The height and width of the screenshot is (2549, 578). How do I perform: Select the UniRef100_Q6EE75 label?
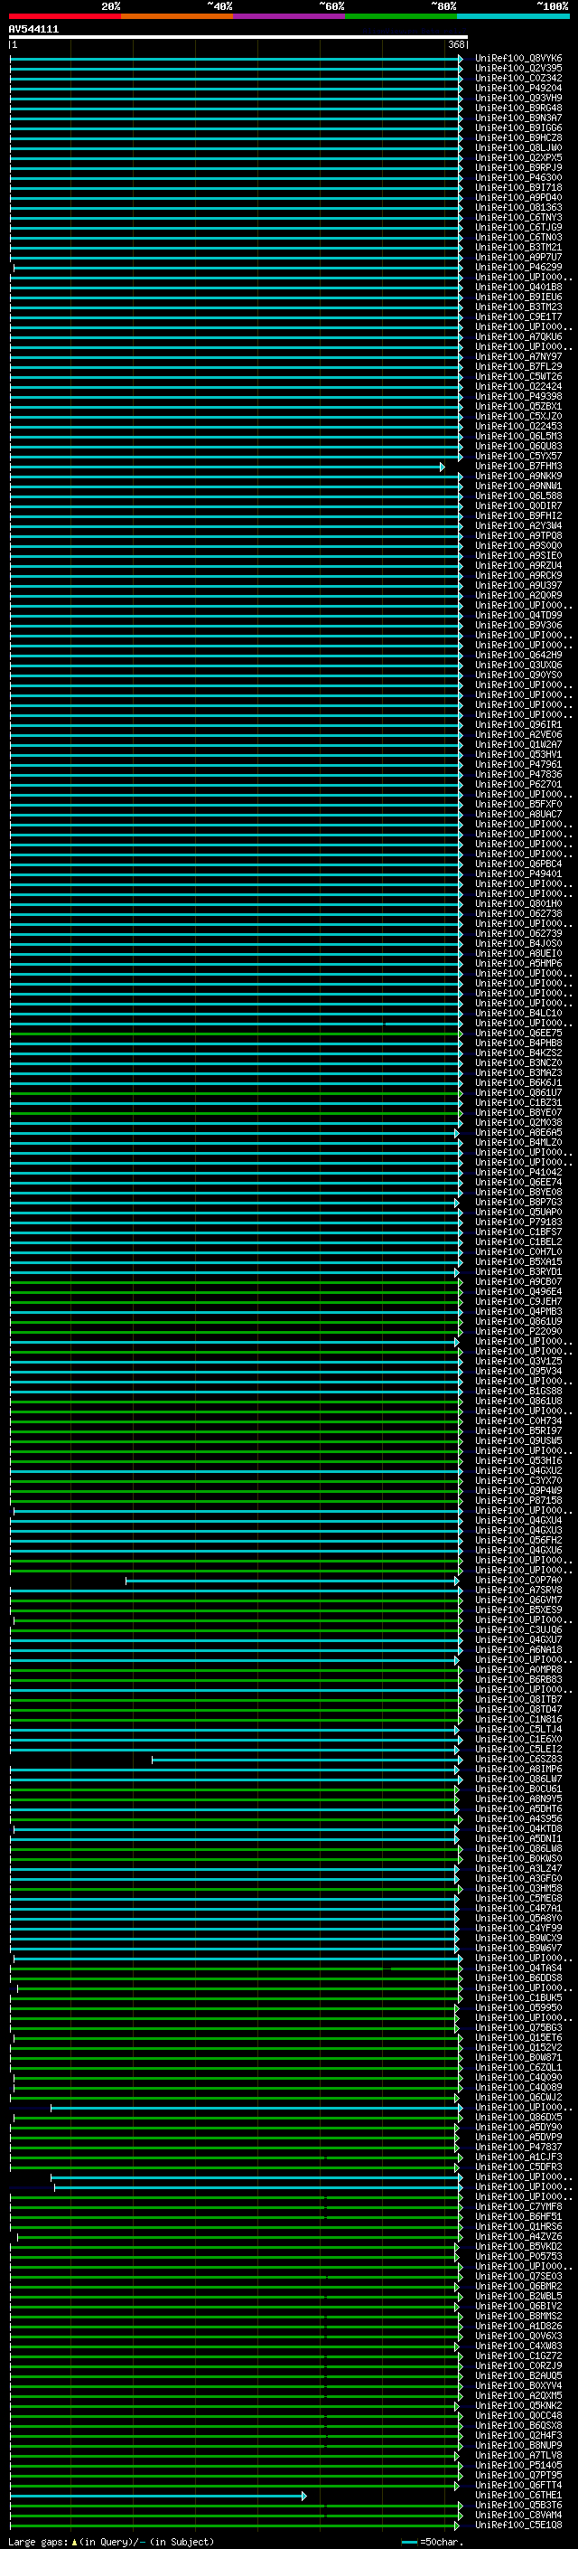click(x=518, y=1033)
